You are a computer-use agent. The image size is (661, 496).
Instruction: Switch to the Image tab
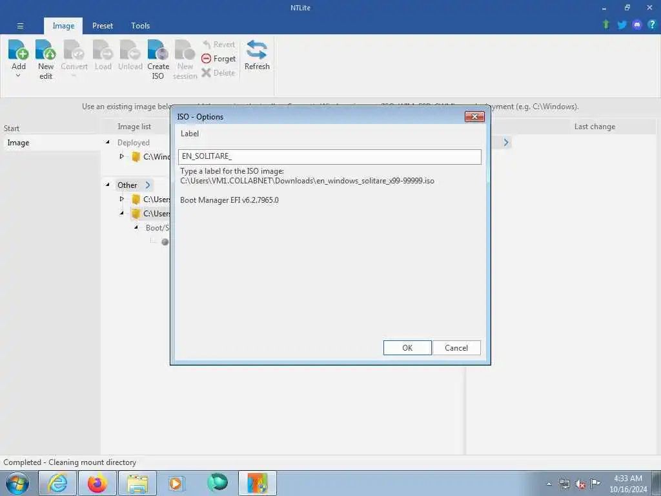pos(63,26)
